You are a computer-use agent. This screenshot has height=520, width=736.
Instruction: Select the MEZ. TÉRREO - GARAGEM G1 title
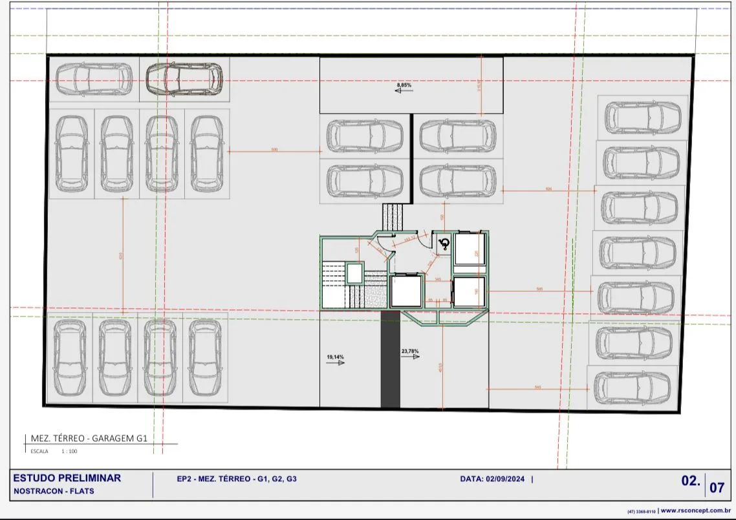(x=89, y=439)
